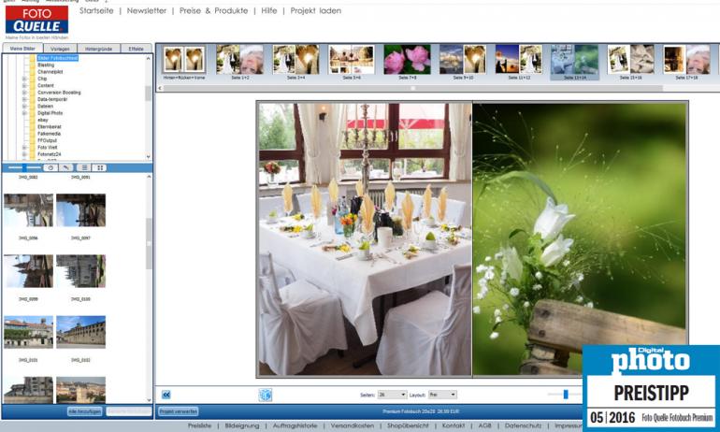Expand the Data-temporär folder node
This screenshot has width=720, height=432.
(x=24, y=99)
